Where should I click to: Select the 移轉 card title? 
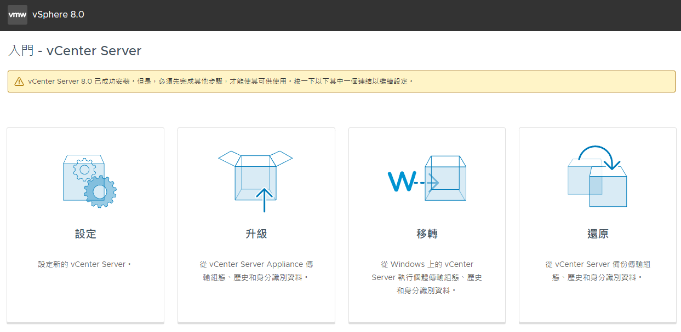click(427, 234)
